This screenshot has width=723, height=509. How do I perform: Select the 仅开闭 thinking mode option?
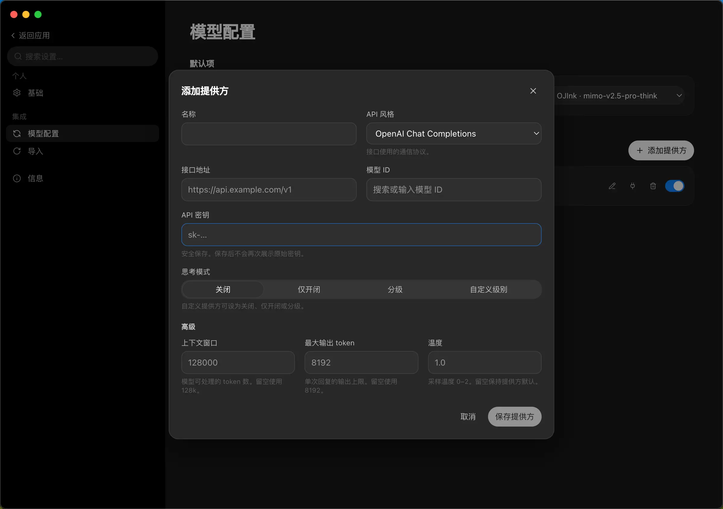(x=309, y=289)
